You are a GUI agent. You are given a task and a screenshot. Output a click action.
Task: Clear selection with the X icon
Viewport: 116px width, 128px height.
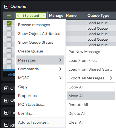18,16
